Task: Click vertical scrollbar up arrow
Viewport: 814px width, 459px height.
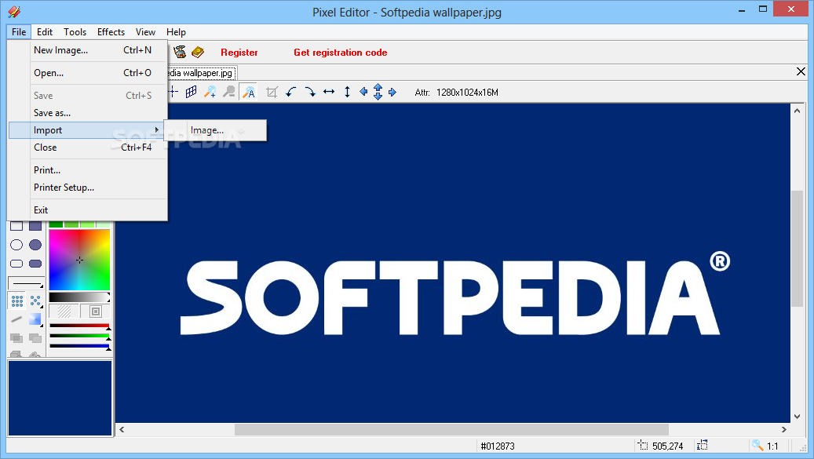Action: 797,111
